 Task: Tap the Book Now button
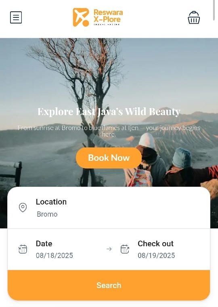pos(109,158)
